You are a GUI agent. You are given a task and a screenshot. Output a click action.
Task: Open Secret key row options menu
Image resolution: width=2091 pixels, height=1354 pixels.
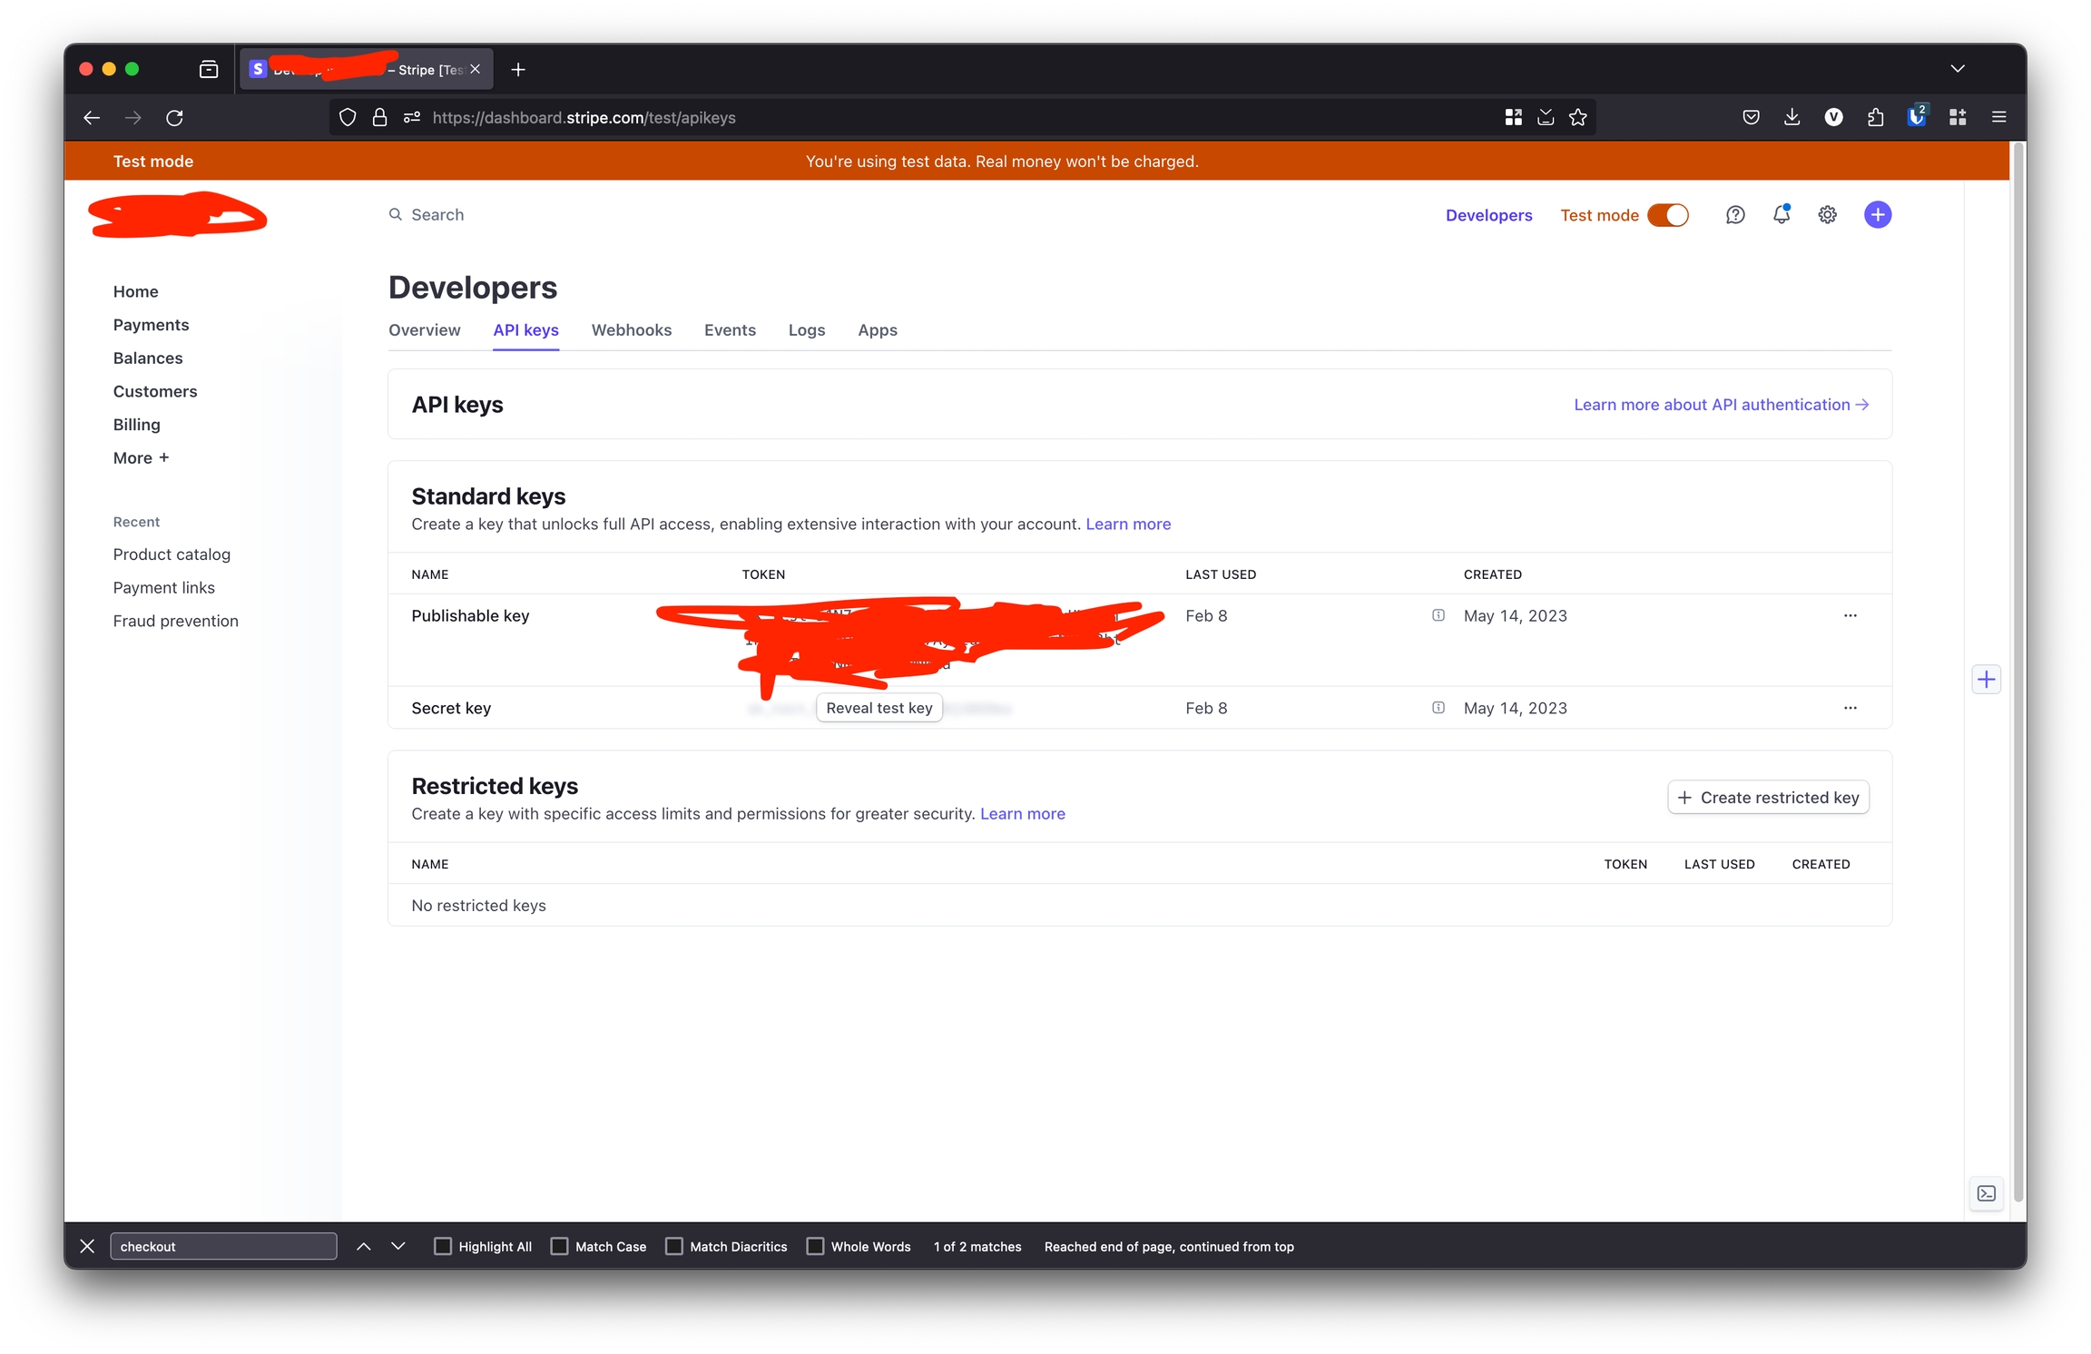click(1850, 708)
